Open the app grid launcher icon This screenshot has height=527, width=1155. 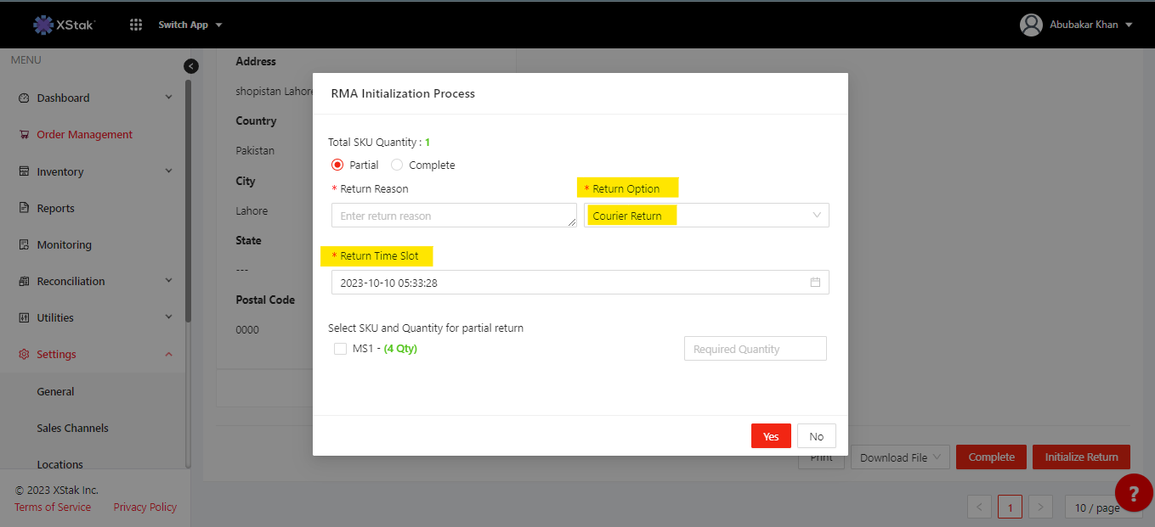coord(136,25)
